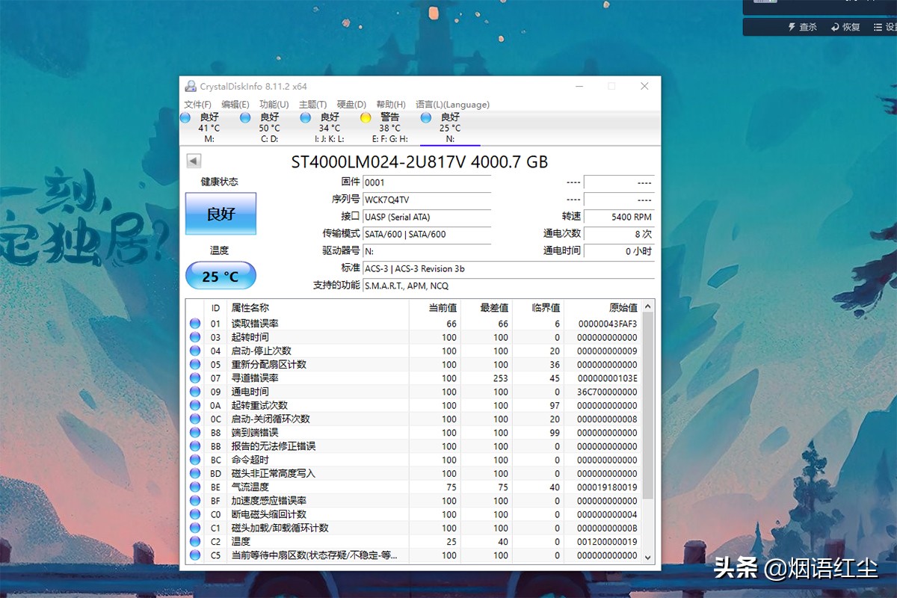This screenshot has width=897, height=598.
Task: Click the 设置 settings list icon
Action: coord(878,27)
